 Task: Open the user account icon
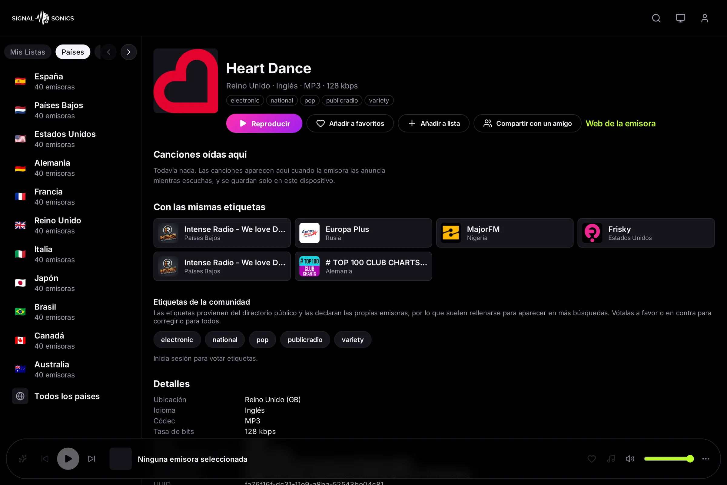tap(705, 18)
